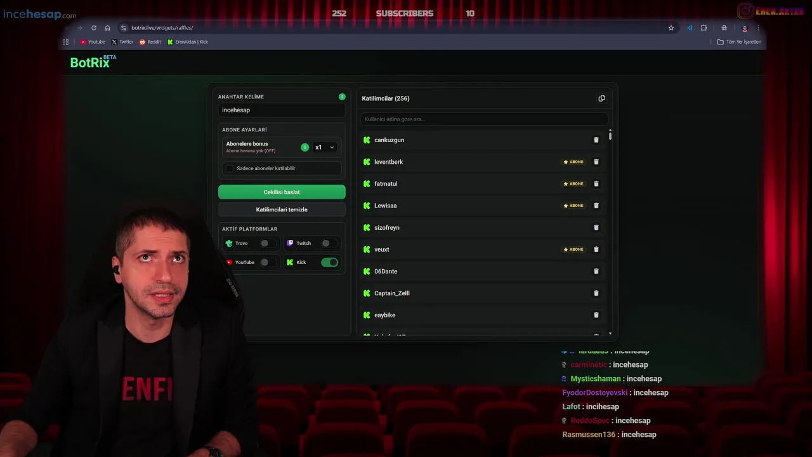The image size is (812, 457).
Task: Check Sadece aboneler katilabilir checkbox
Action: (230, 168)
